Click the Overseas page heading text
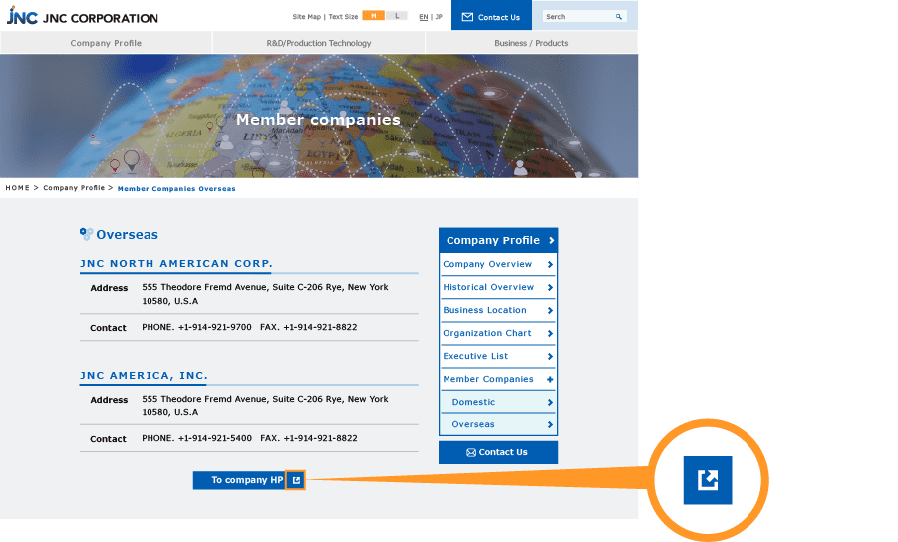Screen dimensions: 898x542 pyautogui.click(x=128, y=235)
